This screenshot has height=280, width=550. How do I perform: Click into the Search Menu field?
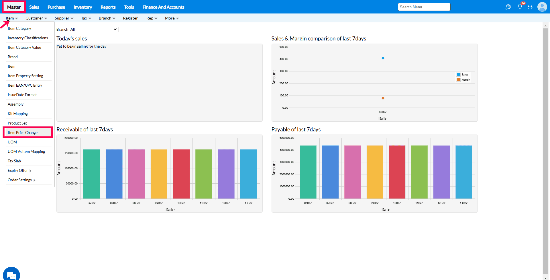click(x=424, y=7)
